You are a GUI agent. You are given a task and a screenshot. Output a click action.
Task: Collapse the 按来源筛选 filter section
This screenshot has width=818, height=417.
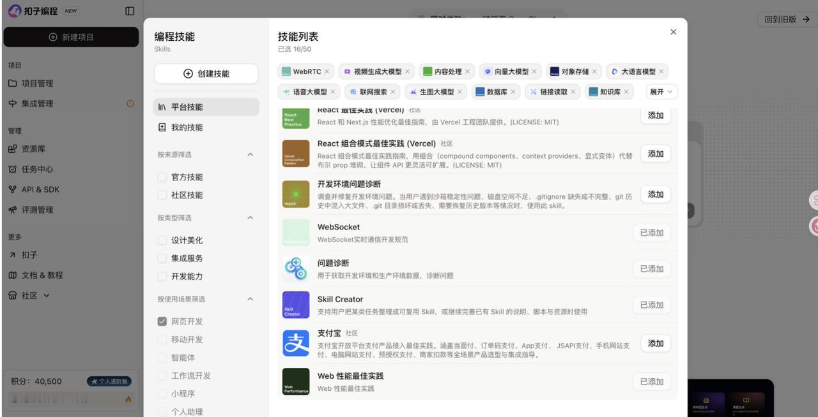250,154
